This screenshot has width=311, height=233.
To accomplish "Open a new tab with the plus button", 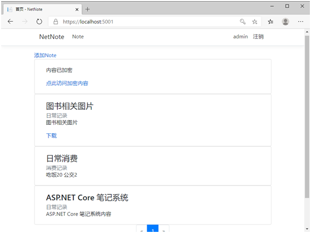I will (x=88, y=9).
